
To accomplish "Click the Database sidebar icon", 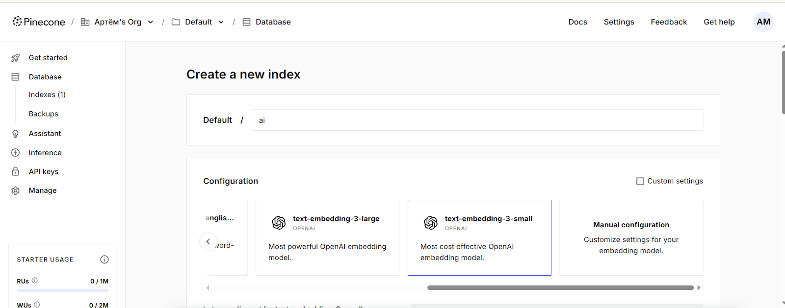I will [15, 77].
